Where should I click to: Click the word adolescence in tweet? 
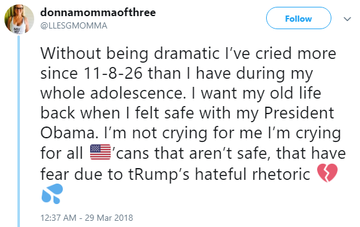[138, 93]
